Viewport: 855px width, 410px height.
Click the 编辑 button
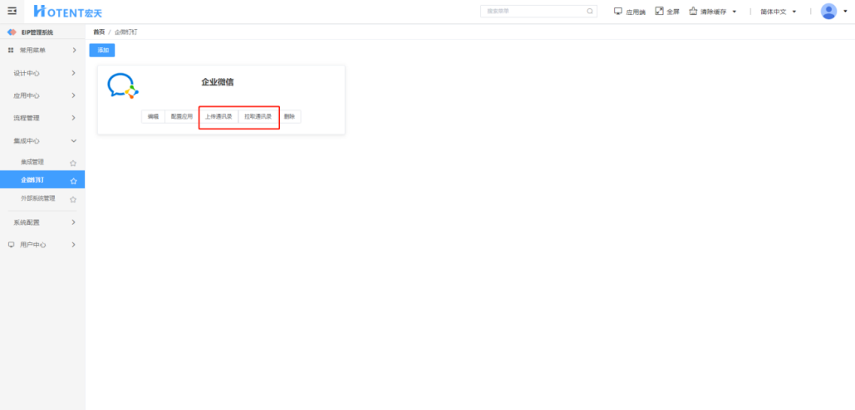[153, 116]
